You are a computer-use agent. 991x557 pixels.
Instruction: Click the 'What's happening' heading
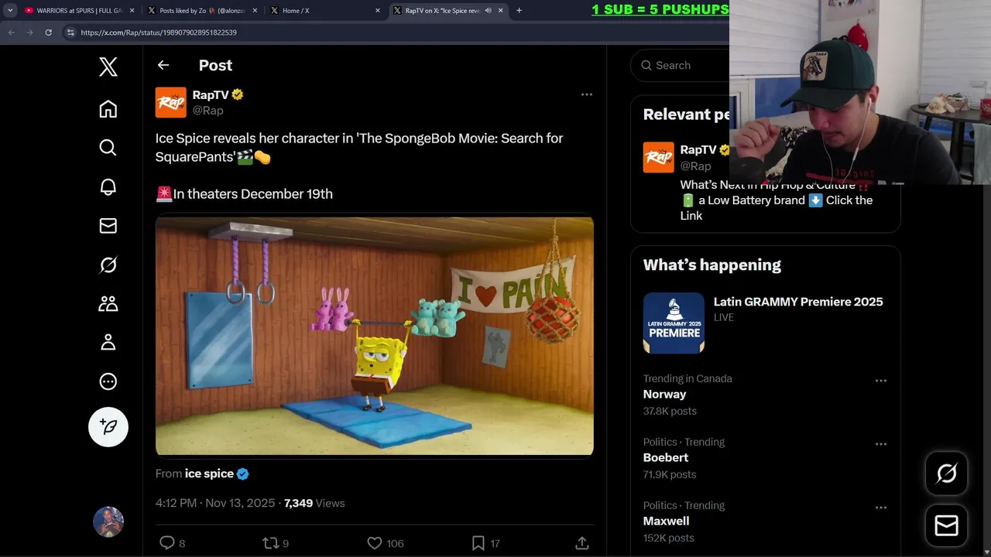click(x=712, y=265)
